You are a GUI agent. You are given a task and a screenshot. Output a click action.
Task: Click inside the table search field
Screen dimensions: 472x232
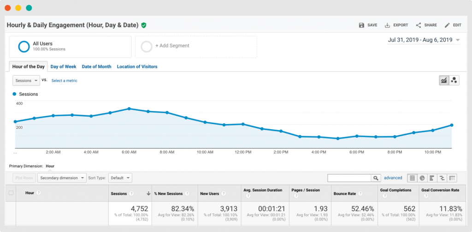(x=349, y=178)
